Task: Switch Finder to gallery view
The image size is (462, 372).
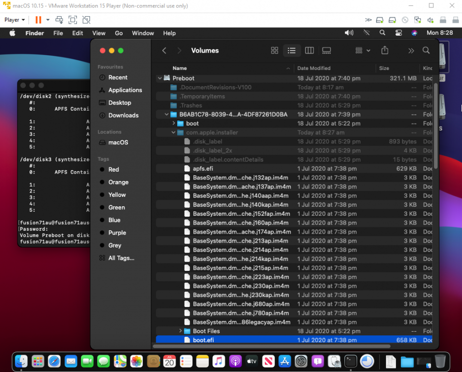Action: pos(326,51)
